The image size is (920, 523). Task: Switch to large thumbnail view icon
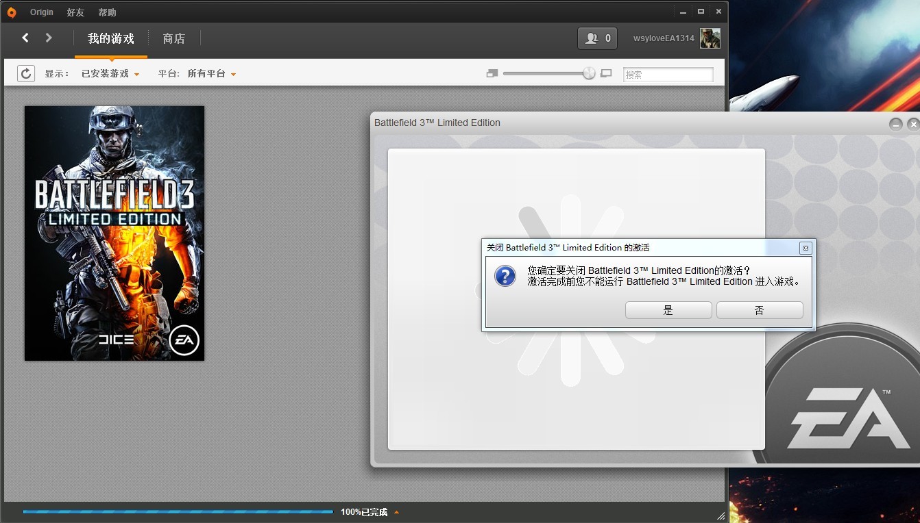(x=606, y=73)
